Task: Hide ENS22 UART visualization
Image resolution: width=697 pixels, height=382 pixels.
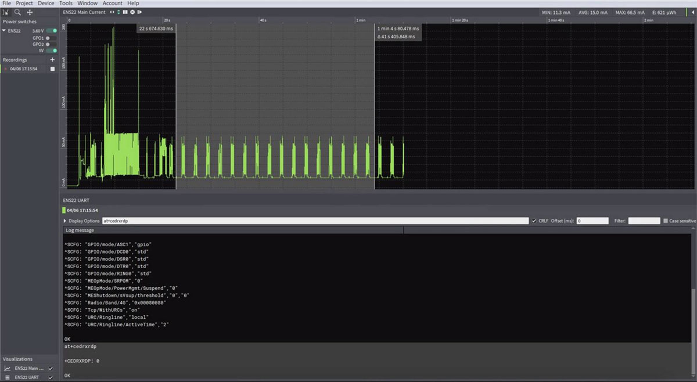Action: coord(51,377)
